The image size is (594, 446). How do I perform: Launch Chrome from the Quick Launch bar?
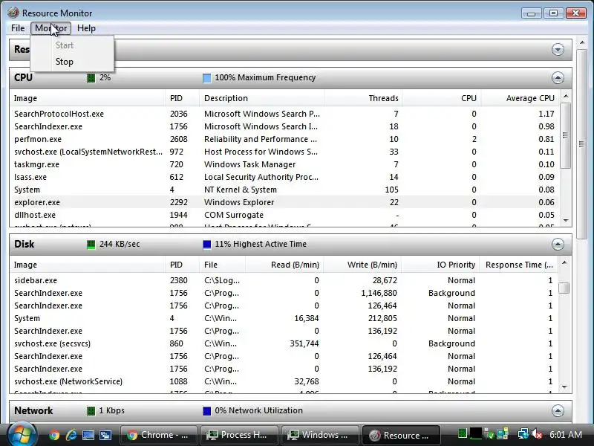(x=54, y=435)
